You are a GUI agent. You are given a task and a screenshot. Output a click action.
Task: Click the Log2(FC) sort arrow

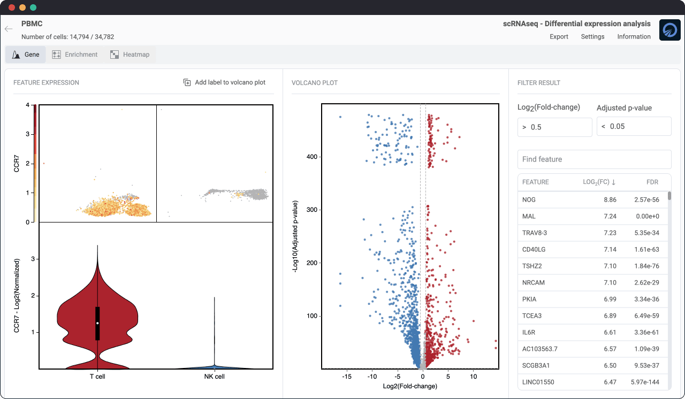[613, 182]
